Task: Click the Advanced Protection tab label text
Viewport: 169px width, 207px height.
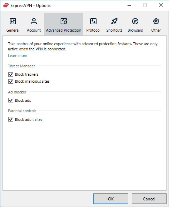Action: 63,30
